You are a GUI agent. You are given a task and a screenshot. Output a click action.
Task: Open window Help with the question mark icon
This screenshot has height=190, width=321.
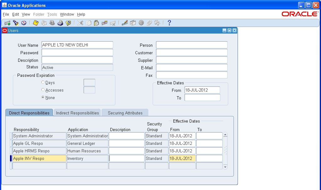pos(169,23)
